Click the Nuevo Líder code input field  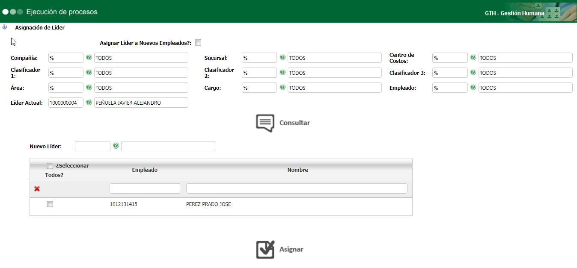[92, 146]
